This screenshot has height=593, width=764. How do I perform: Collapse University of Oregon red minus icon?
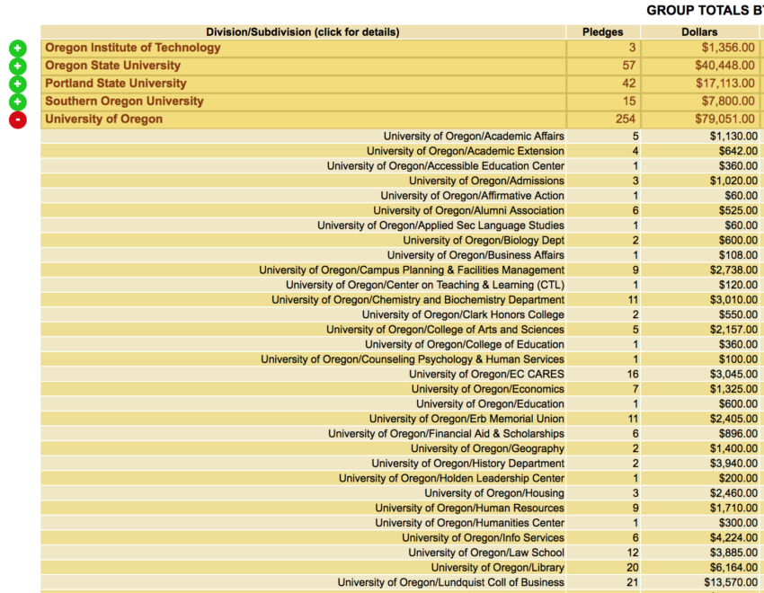point(18,119)
